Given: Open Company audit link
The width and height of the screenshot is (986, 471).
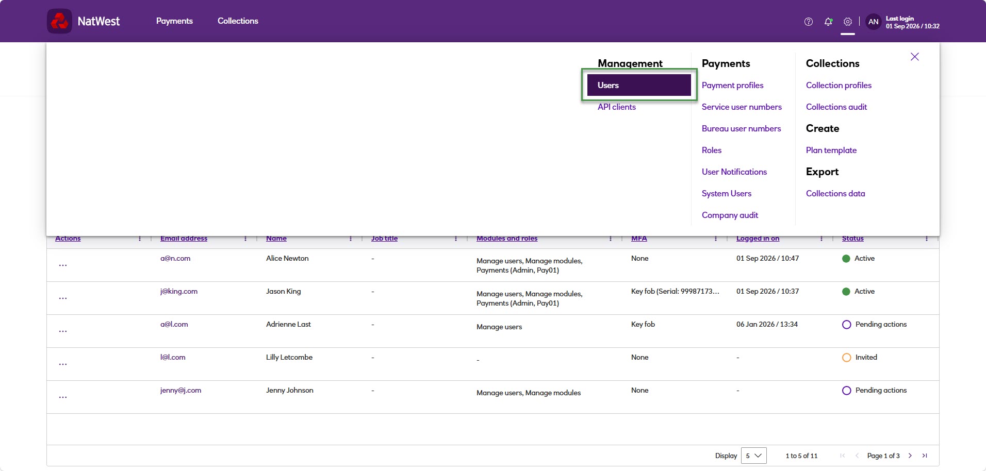Looking at the screenshot, I should [x=730, y=215].
